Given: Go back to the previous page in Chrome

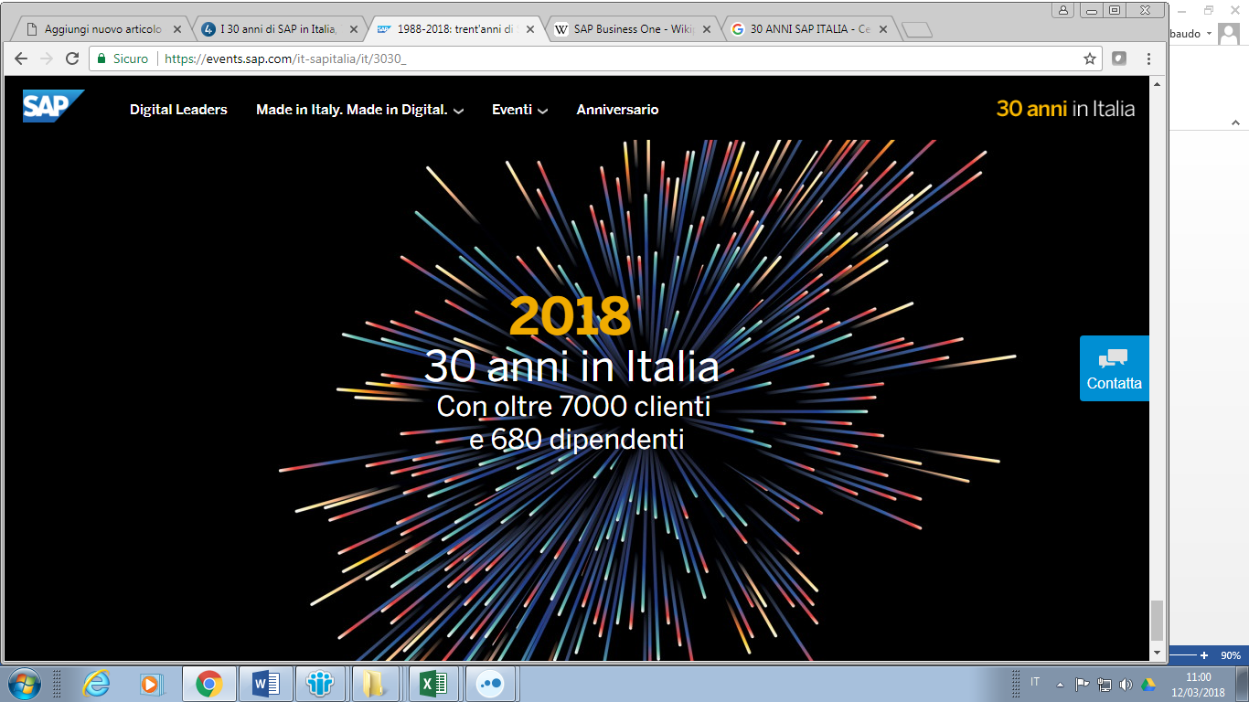Looking at the screenshot, I should (21, 58).
